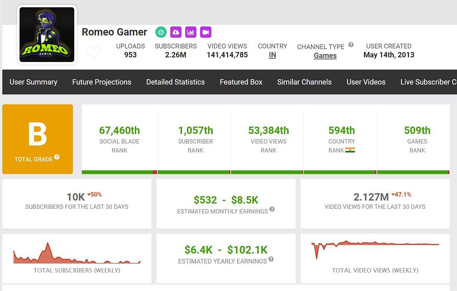The image size is (457, 291).
Task: Favorite the channel with the heart icon
Action: point(94,52)
